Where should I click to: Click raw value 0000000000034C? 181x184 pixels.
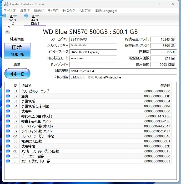click(x=157, y=136)
